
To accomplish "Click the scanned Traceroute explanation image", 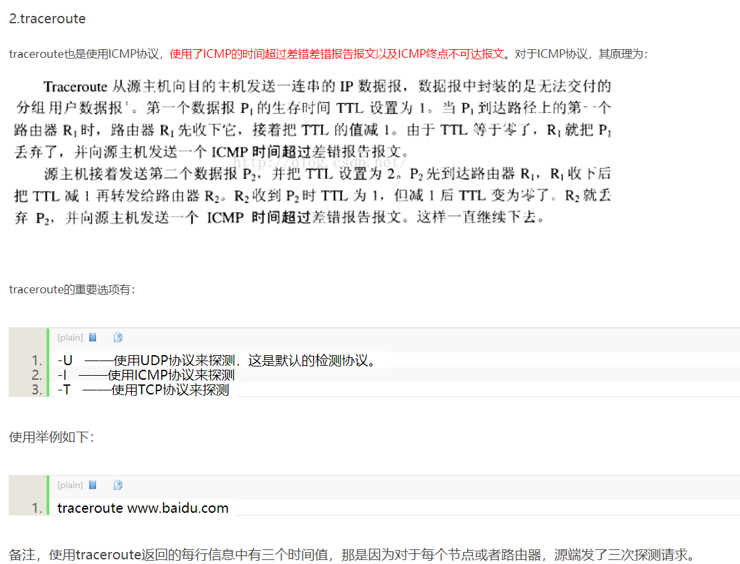I will (313, 152).
